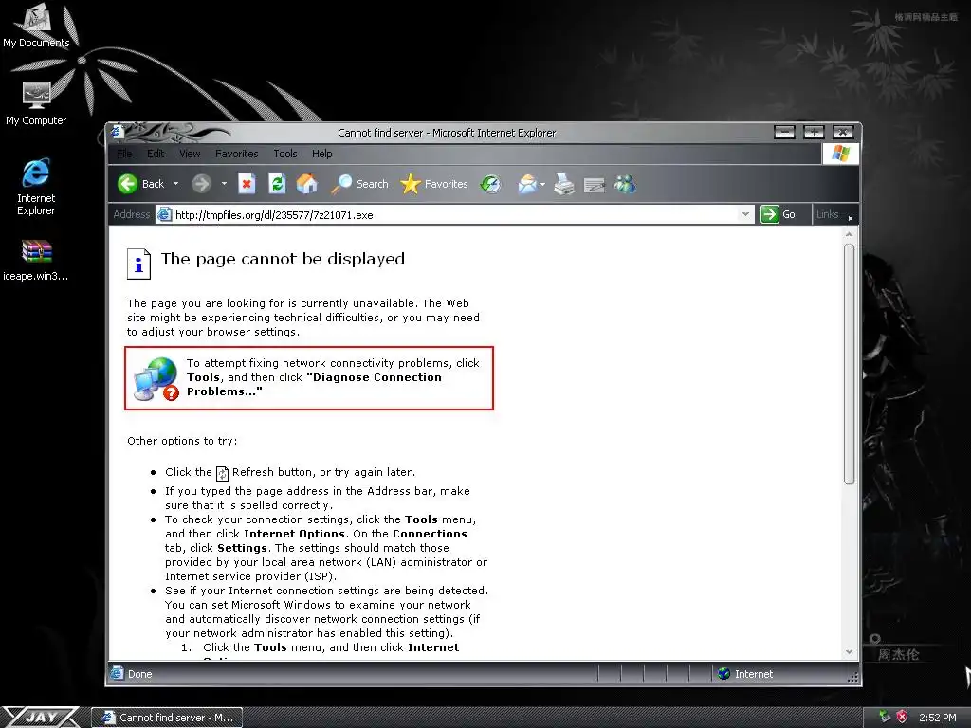971x728 pixels.
Task: Expand the Back history dropdown arrow
Action: click(175, 184)
